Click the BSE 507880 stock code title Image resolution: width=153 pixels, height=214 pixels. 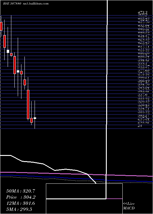point(12,4)
